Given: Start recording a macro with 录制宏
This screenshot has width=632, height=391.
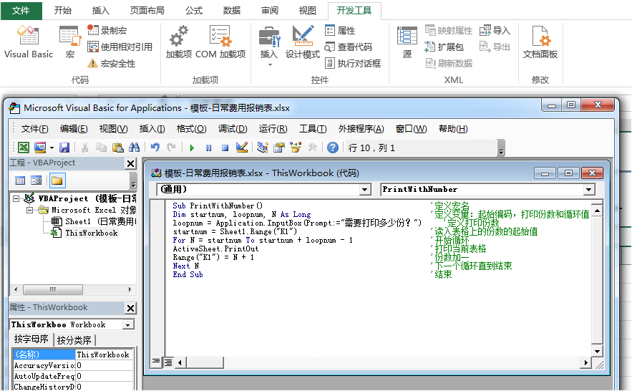Looking at the screenshot, I should point(107,30).
